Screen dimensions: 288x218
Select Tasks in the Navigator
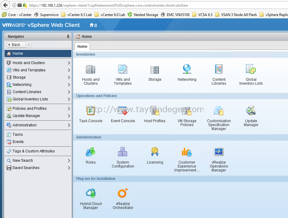tap(38, 135)
